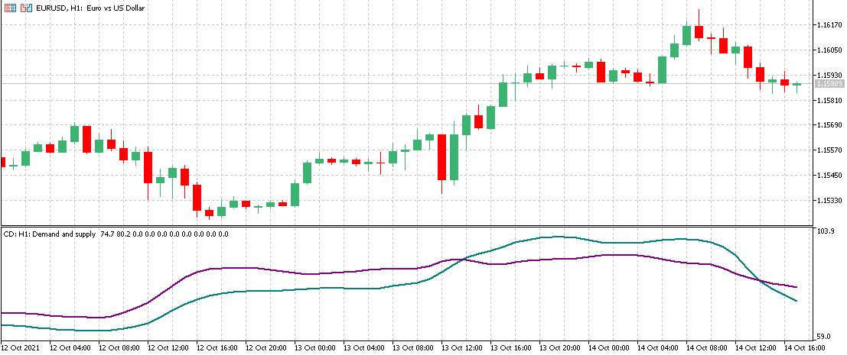
Task: Select the teal indicator line
Action: tap(230, 292)
